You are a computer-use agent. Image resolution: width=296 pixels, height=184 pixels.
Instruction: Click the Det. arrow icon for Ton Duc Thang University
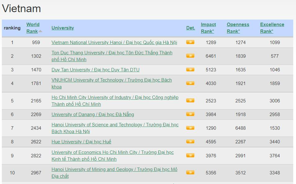[x=190, y=56]
